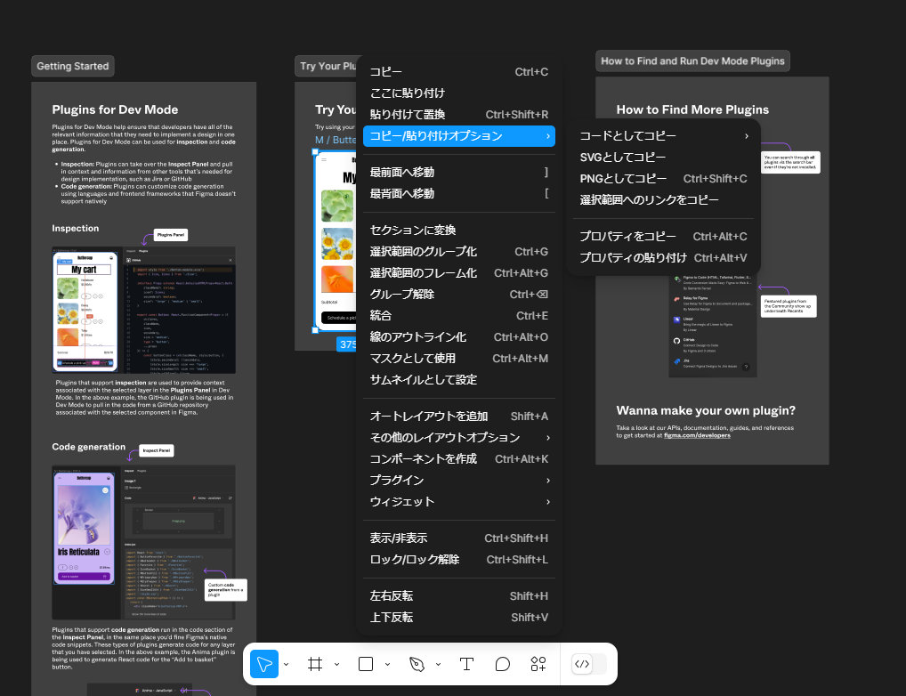The width and height of the screenshot is (906, 696).
Task: Choose 選択範囲へのリンクをコピー submenu item
Action: (x=663, y=200)
